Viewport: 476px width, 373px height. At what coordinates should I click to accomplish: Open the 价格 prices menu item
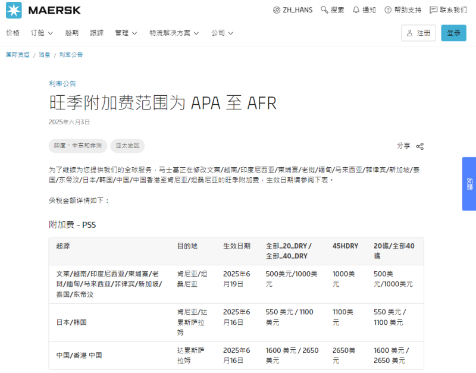pyautogui.click(x=12, y=33)
